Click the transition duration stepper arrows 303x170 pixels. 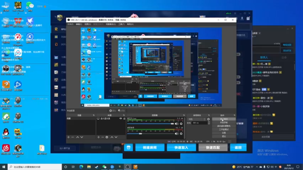pos(209,123)
